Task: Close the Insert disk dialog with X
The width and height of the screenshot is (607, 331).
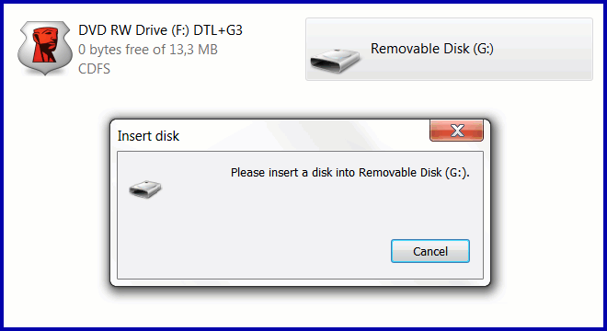Action: click(456, 131)
